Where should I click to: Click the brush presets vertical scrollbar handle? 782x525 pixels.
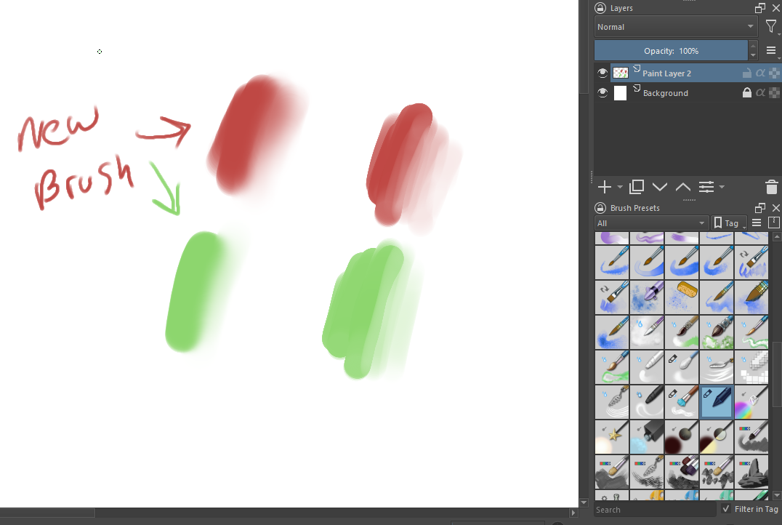tap(776, 374)
